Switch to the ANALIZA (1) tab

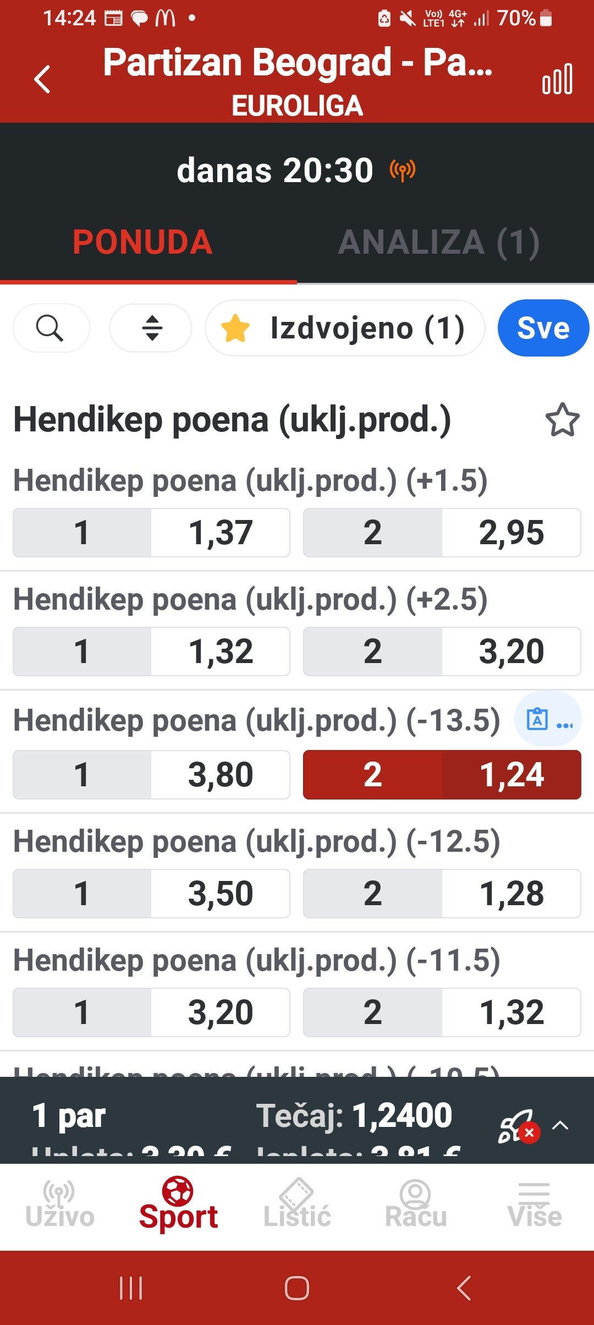pos(438,243)
